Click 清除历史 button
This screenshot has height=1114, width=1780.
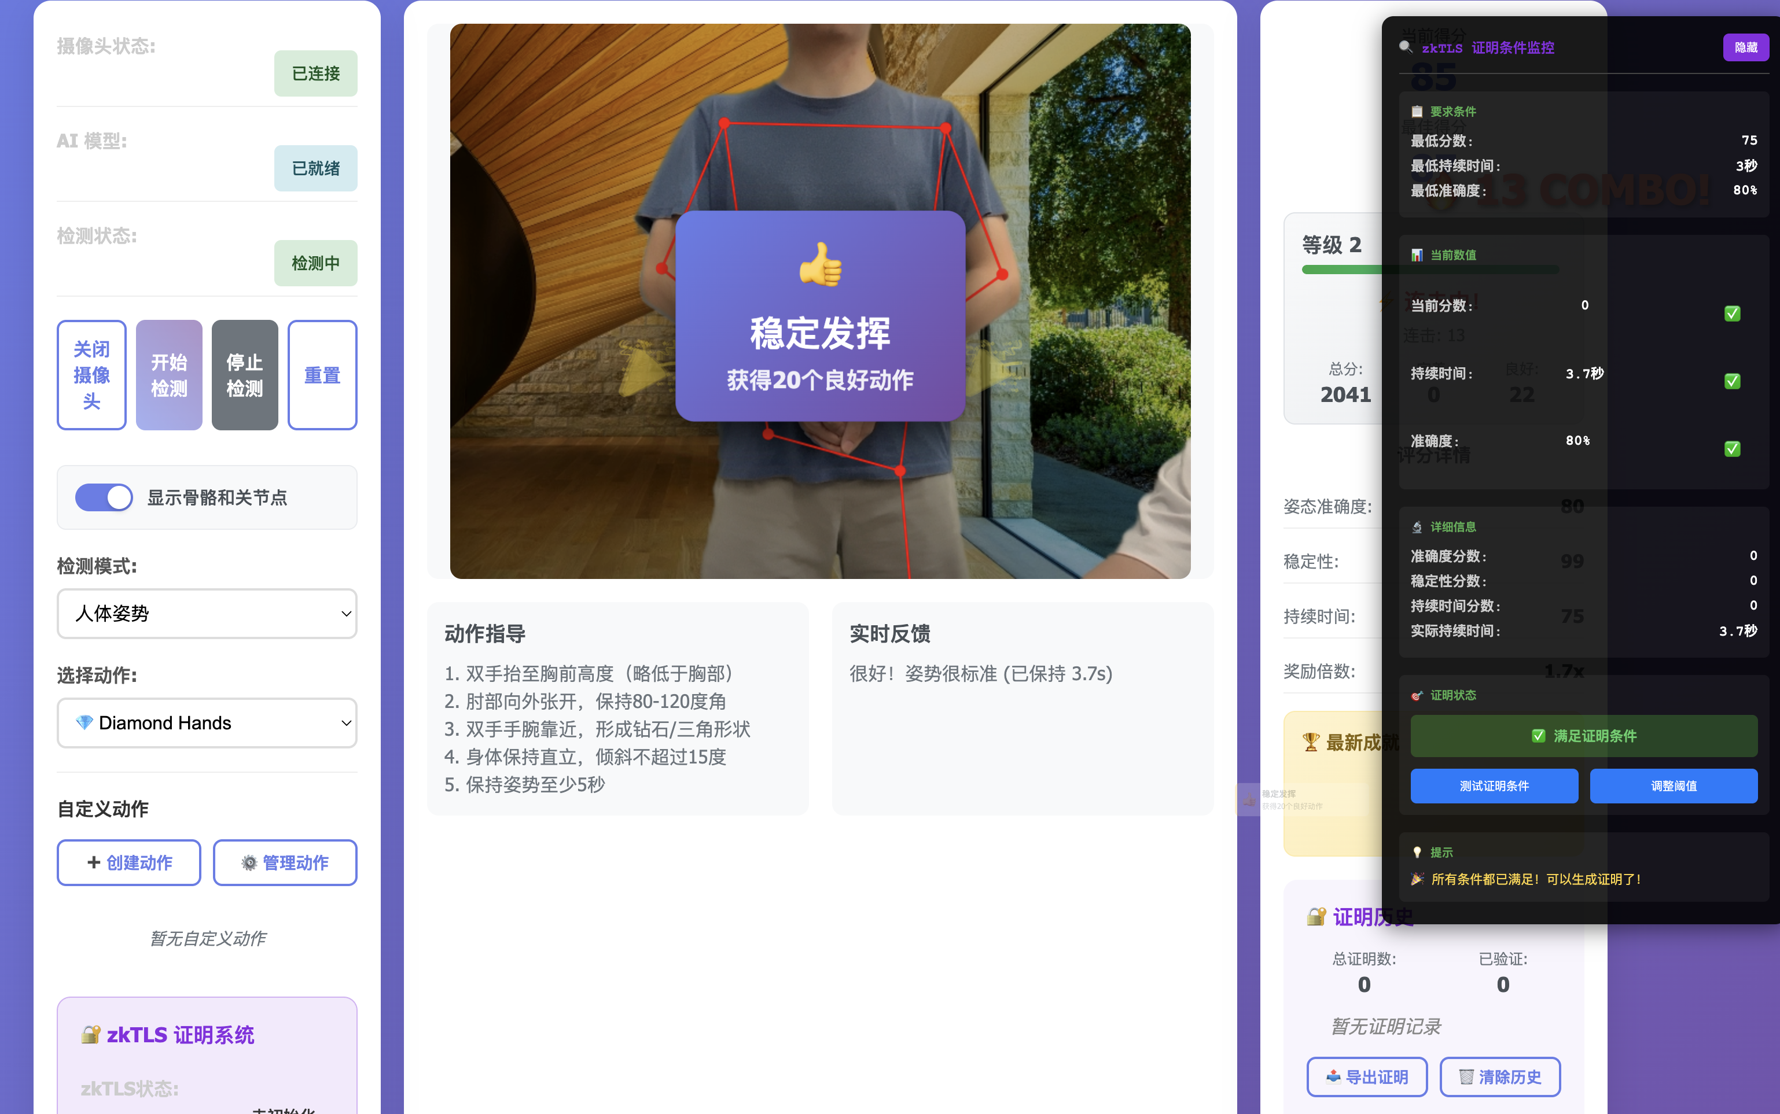(1500, 1077)
